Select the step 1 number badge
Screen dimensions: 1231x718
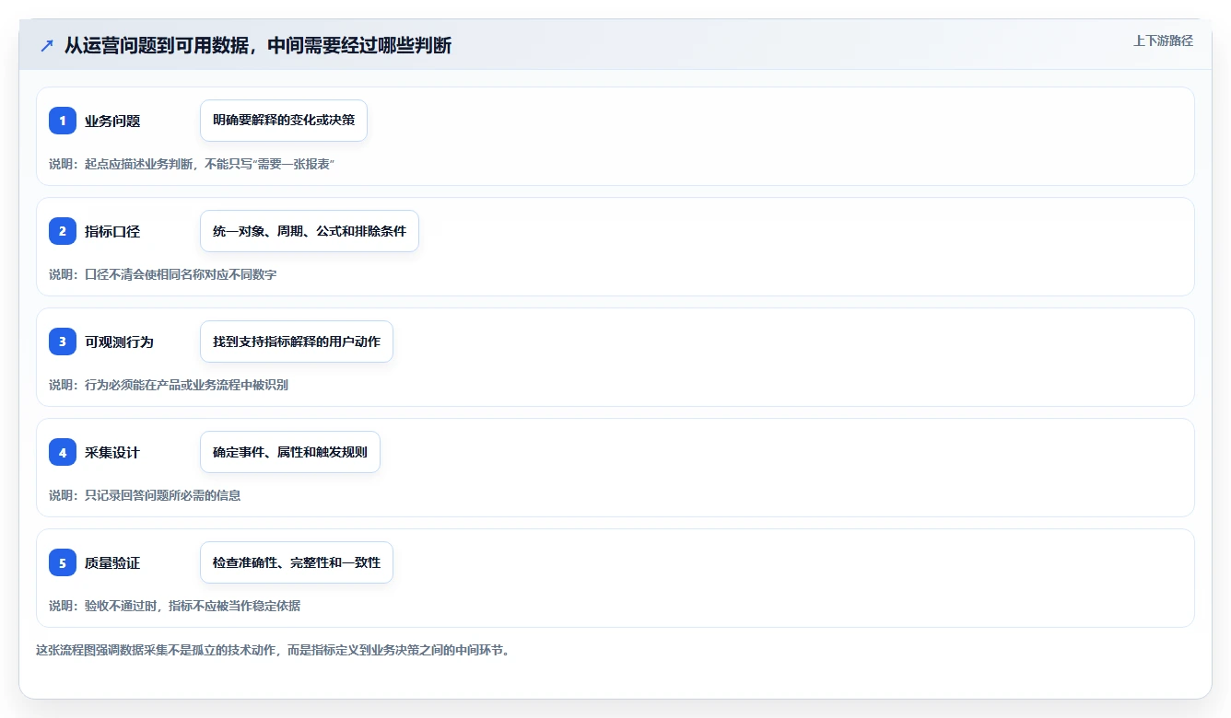coord(63,121)
